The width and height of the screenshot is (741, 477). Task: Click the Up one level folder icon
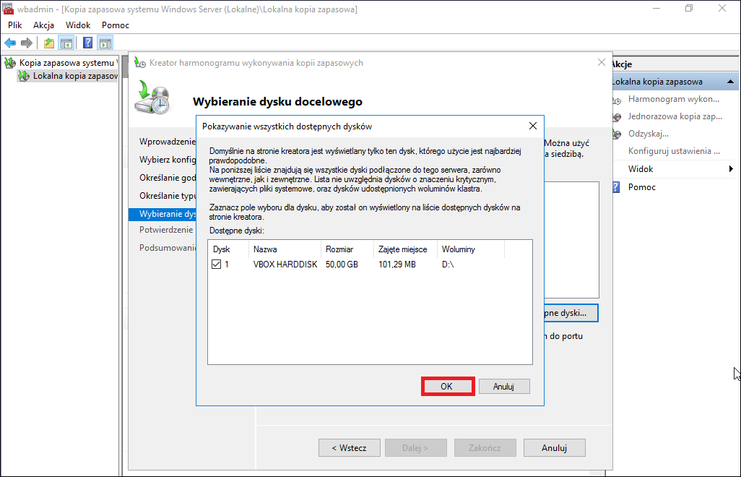(x=48, y=43)
